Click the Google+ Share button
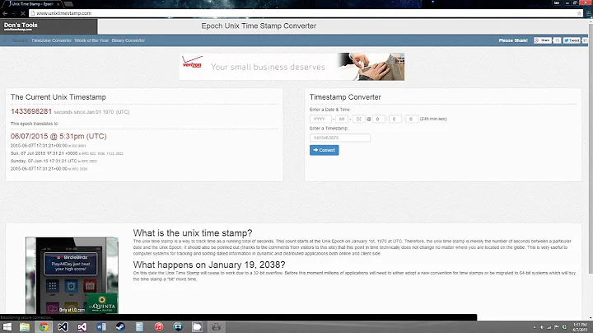The height and width of the screenshot is (333, 593). [543, 40]
